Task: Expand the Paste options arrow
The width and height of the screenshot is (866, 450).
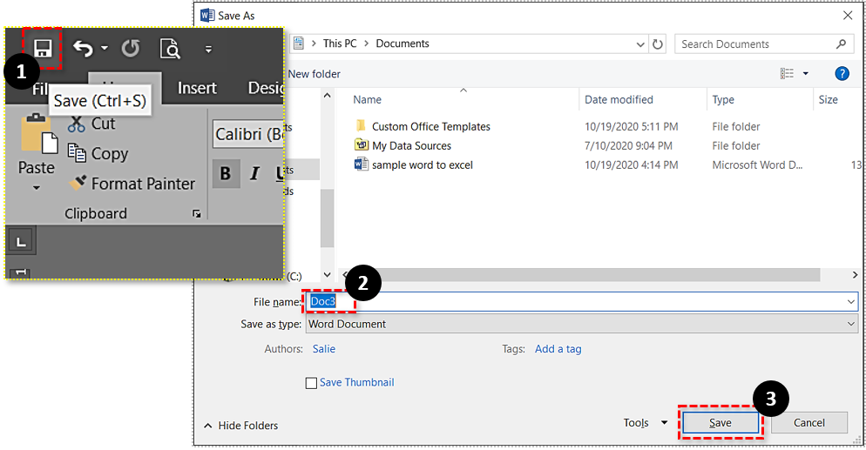Action: point(37,188)
